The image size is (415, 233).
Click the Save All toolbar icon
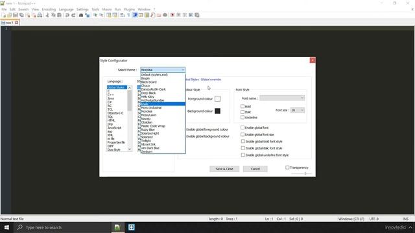tap(21, 15)
